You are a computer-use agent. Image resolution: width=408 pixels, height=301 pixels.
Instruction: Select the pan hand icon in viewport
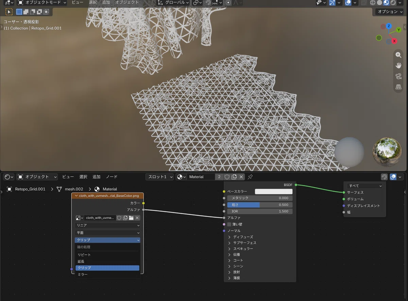pyautogui.click(x=398, y=66)
